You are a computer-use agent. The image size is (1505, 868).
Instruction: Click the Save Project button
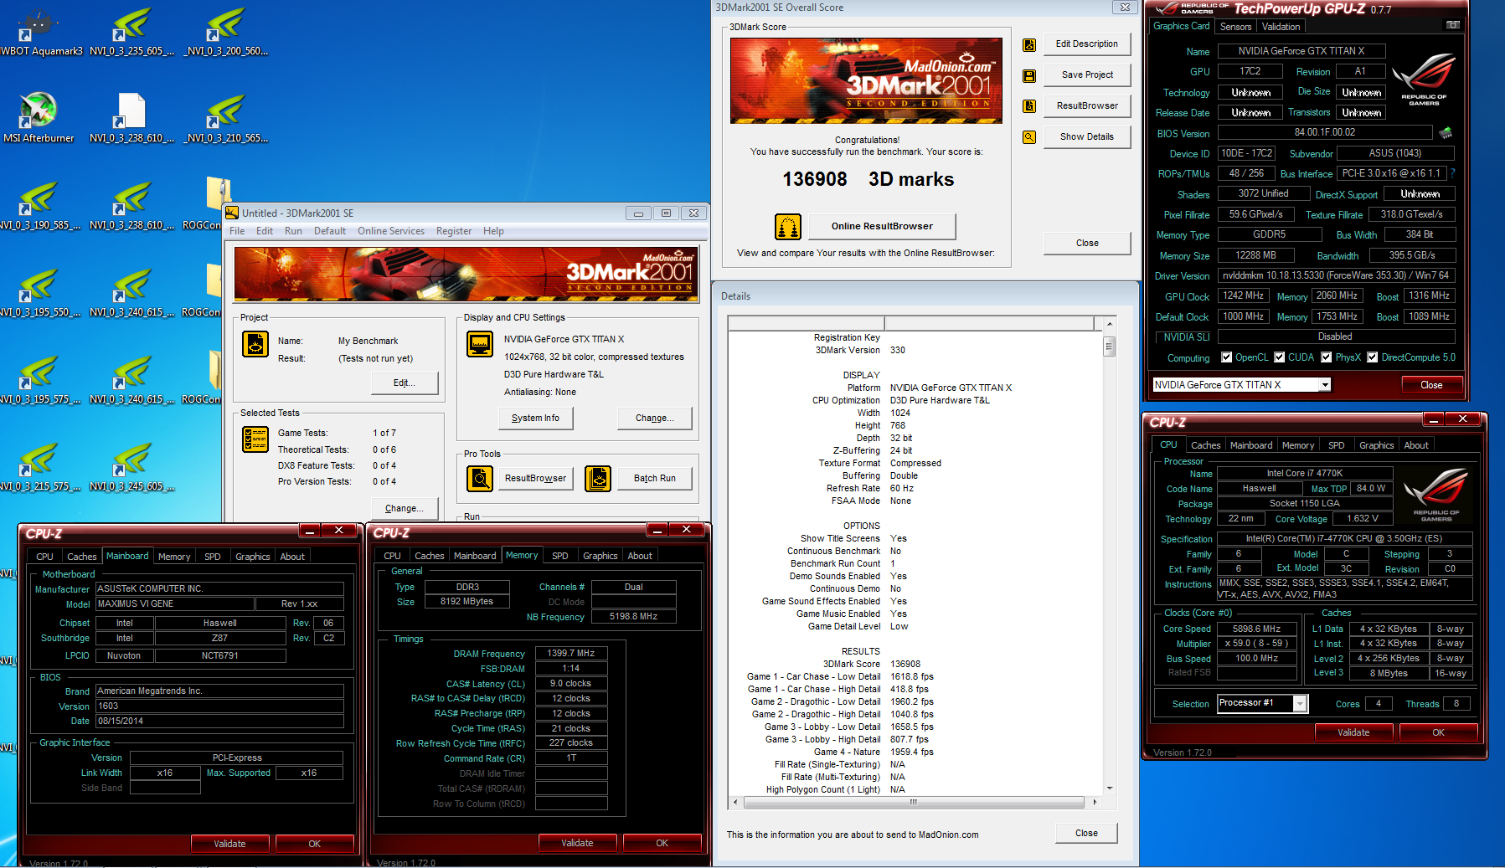point(1087,75)
